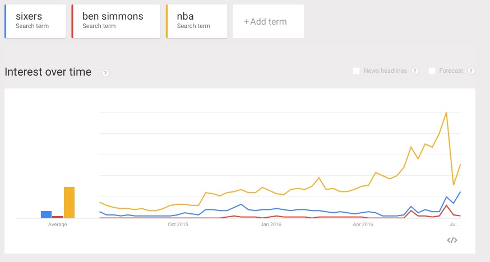Click the highest peak of the yellow nba line

pos(446,113)
